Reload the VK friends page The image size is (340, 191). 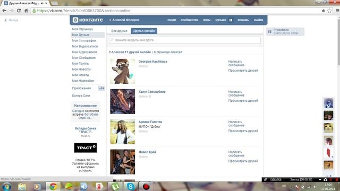[19, 11]
